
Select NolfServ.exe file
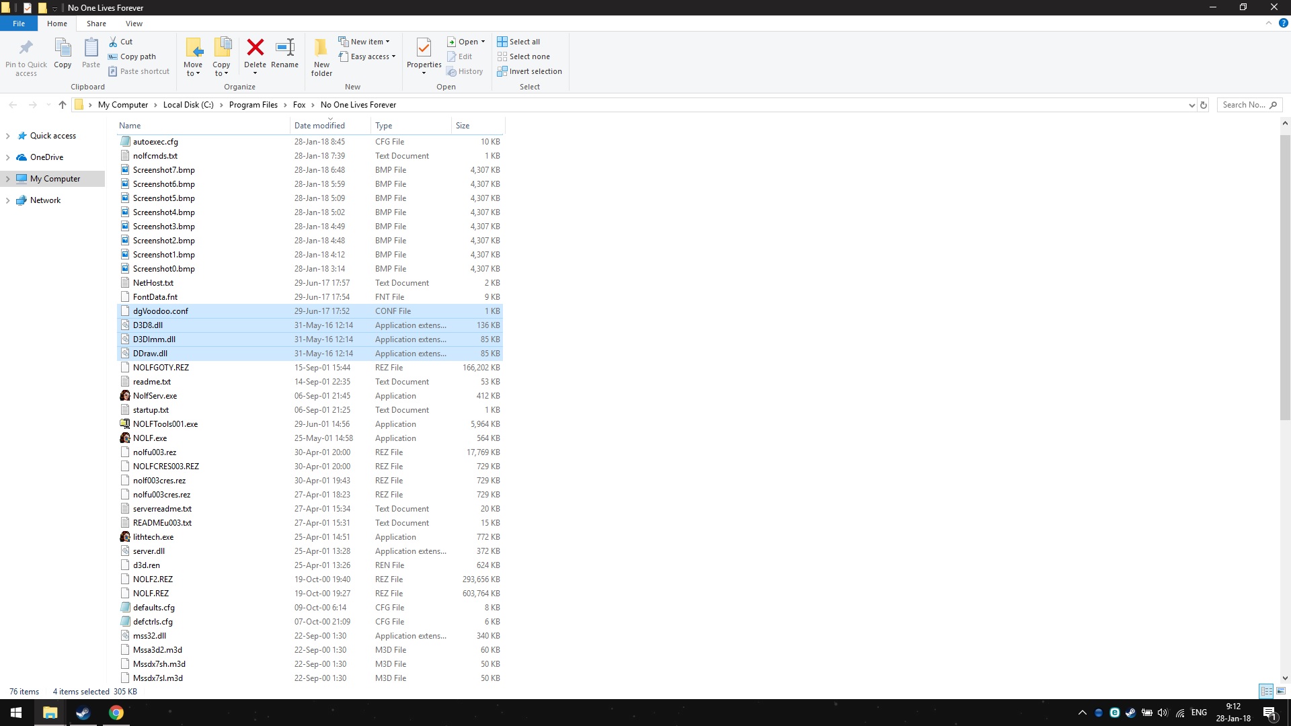[x=310, y=396]
